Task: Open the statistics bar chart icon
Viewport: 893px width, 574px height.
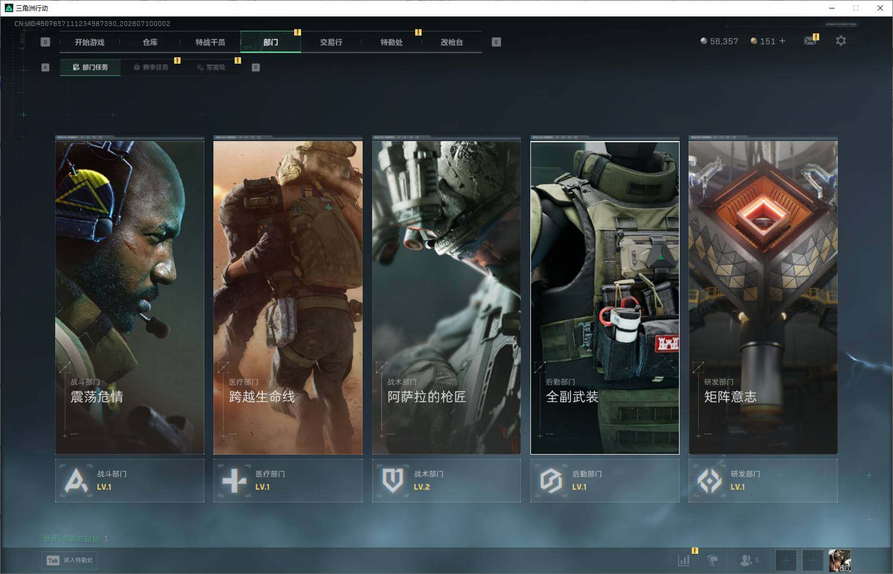Action: pos(684,560)
